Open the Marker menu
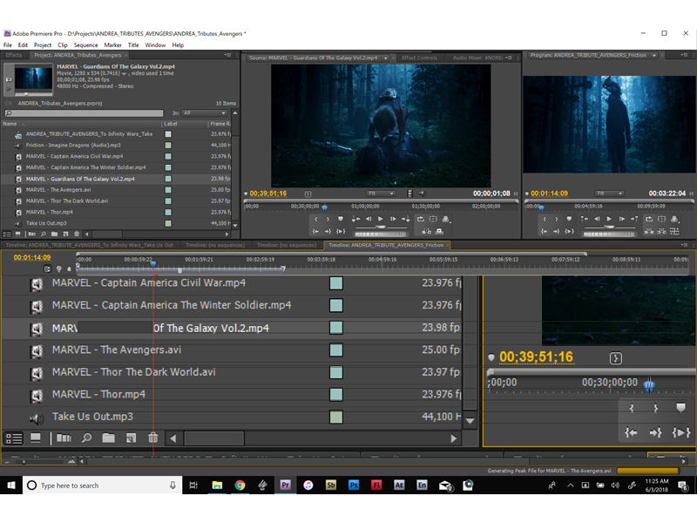This screenshot has width=697, height=523. [113, 45]
